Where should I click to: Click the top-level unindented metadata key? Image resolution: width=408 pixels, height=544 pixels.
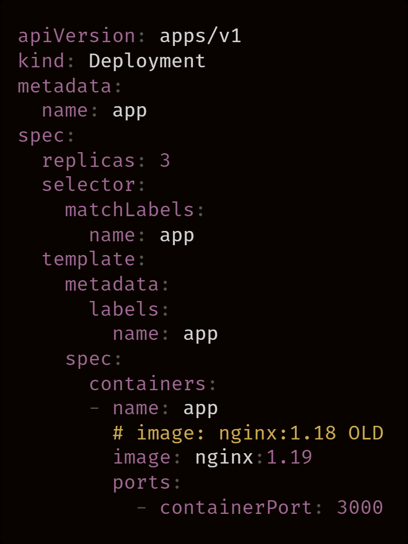(65, 86)
